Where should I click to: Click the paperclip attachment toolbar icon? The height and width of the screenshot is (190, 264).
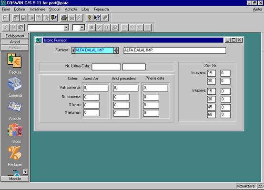tap(105, 18)
